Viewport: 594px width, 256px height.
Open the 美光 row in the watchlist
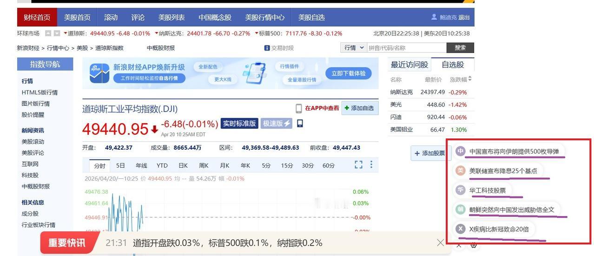(x=431, y=105)
